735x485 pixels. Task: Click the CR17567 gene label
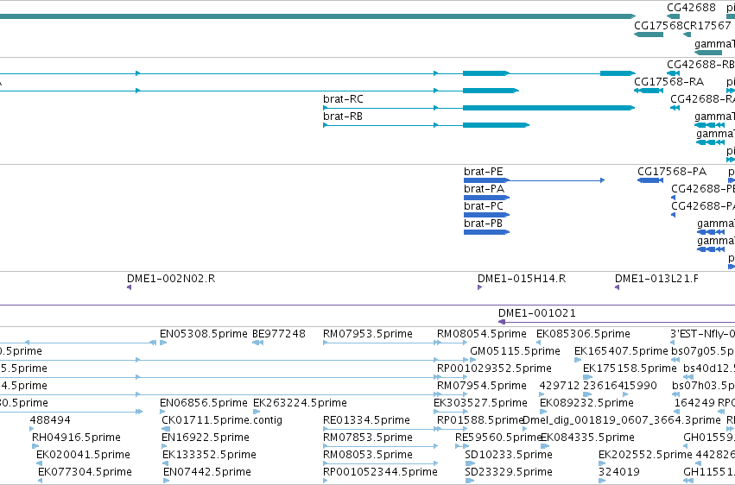(x=706, y=25)
